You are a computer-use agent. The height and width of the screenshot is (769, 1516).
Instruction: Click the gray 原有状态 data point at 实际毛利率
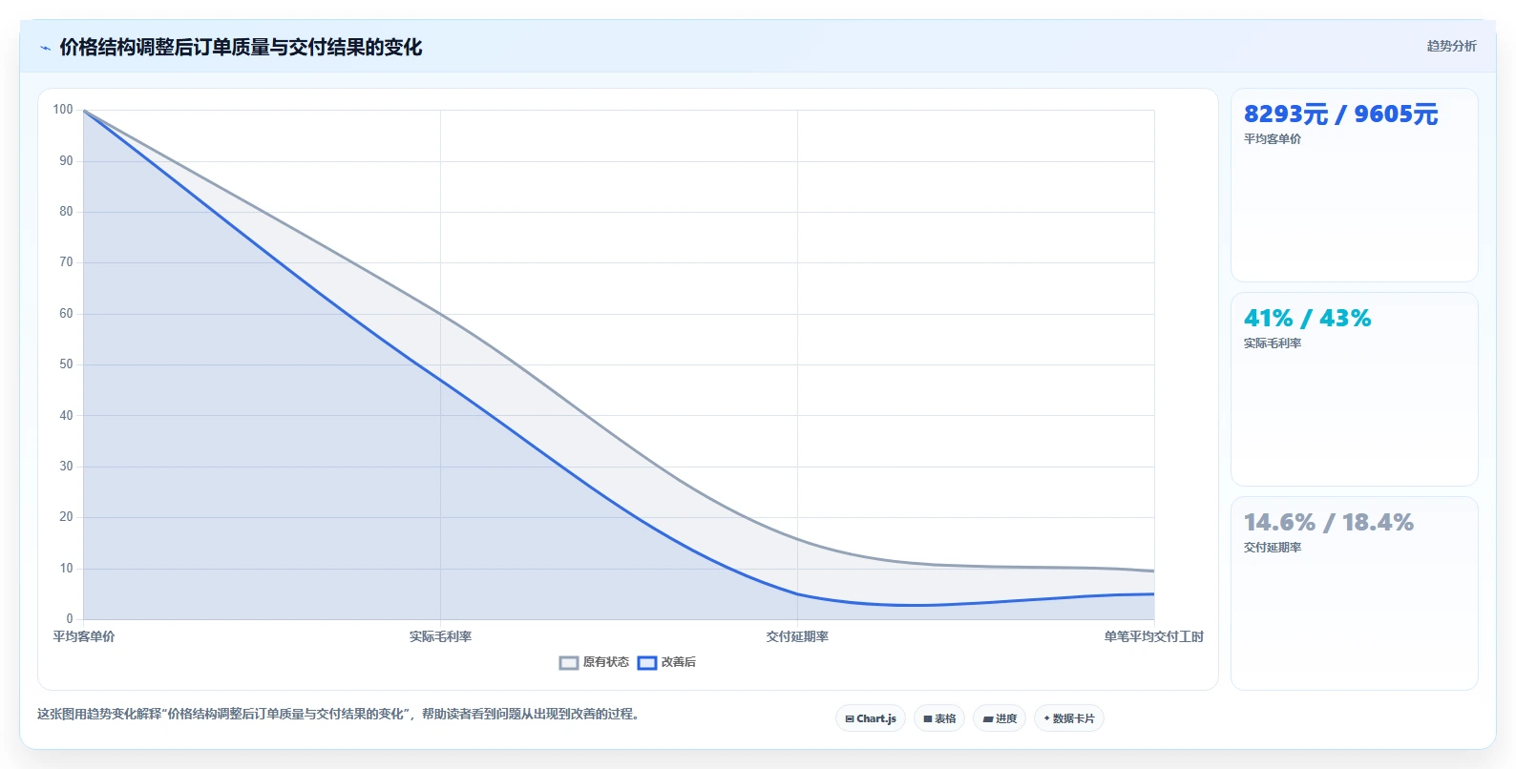(x=440, y=313)
